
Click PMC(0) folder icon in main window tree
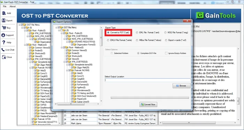tap(38, 110)
